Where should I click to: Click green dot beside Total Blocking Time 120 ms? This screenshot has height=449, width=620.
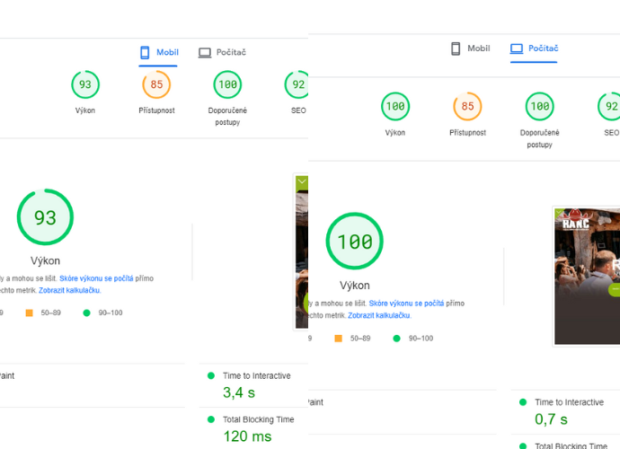(211, 419)
